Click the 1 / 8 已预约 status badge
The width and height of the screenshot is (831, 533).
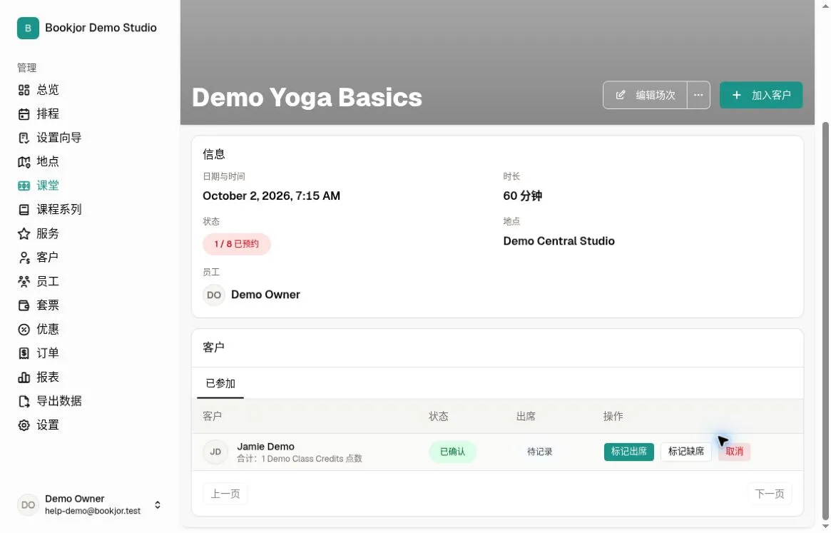pyautogui.click(x=237, y=244)
